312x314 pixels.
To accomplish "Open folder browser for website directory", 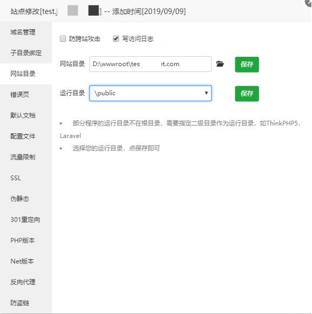I will coord(220,64).
